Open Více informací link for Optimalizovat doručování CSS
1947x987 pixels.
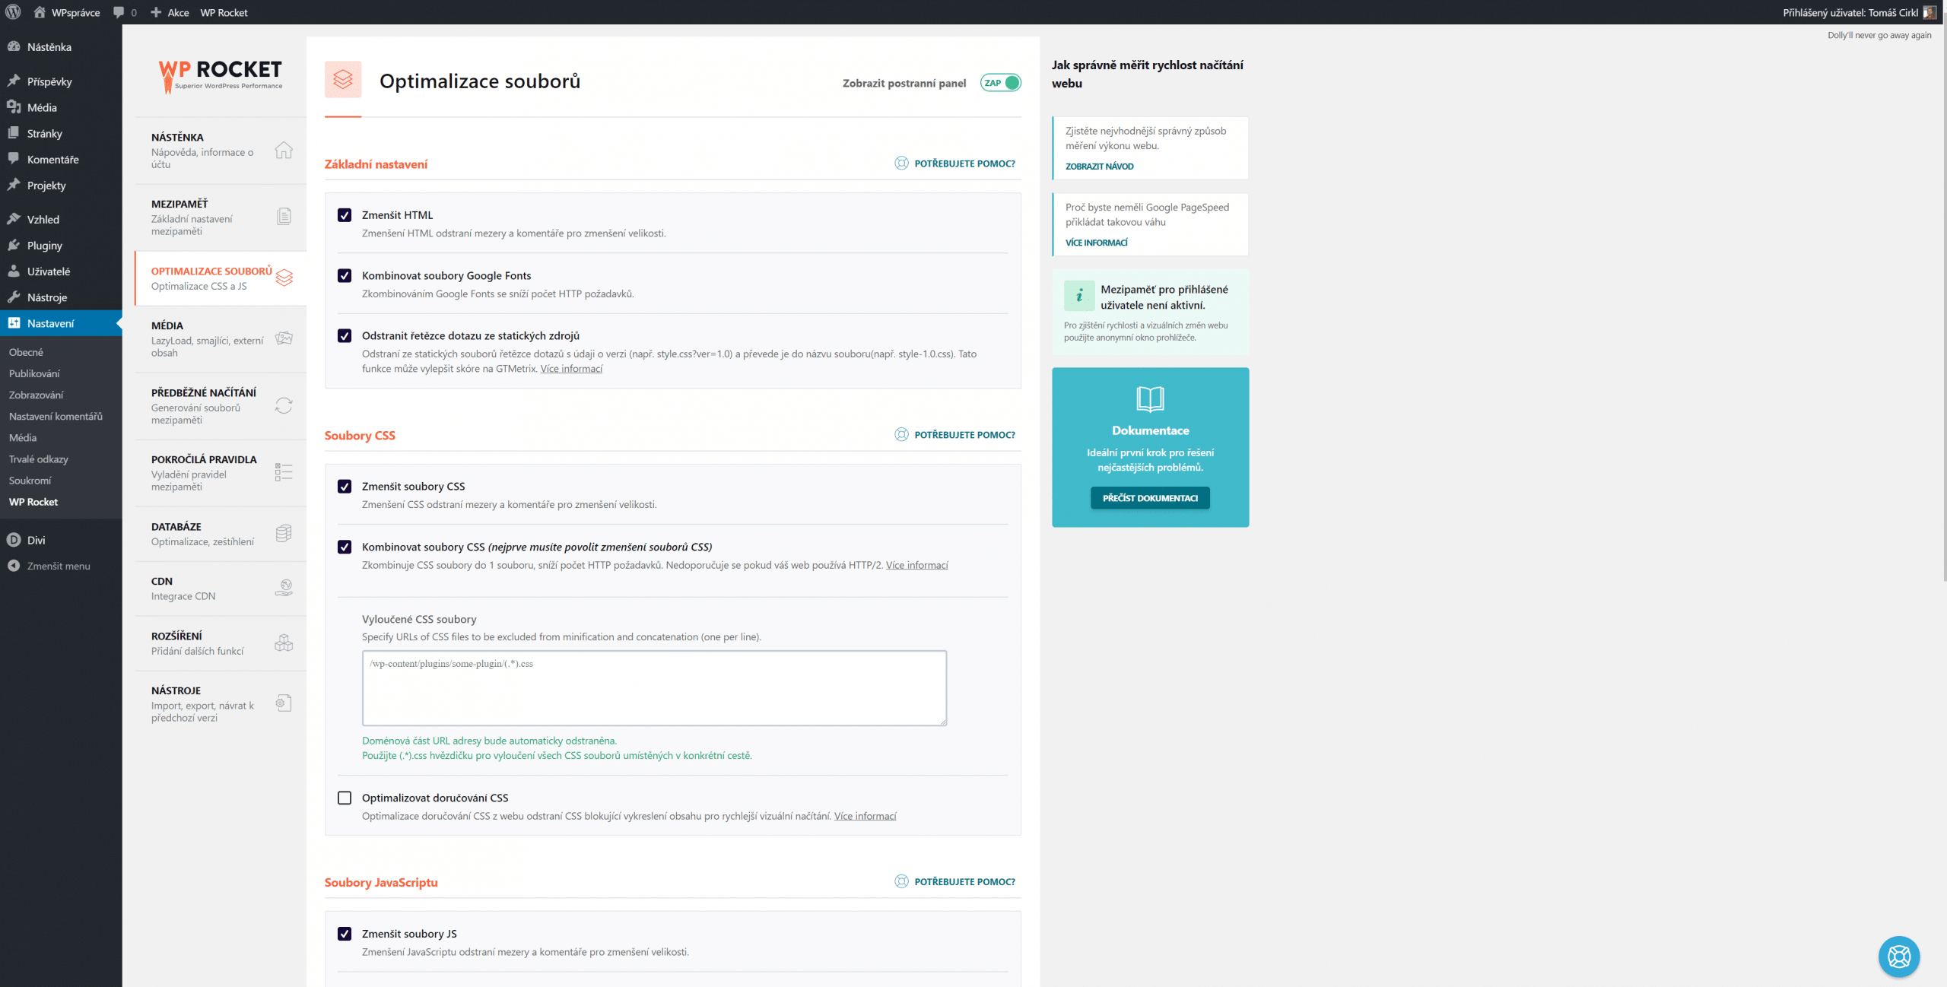pyautogui.click(x=865, y=816)
